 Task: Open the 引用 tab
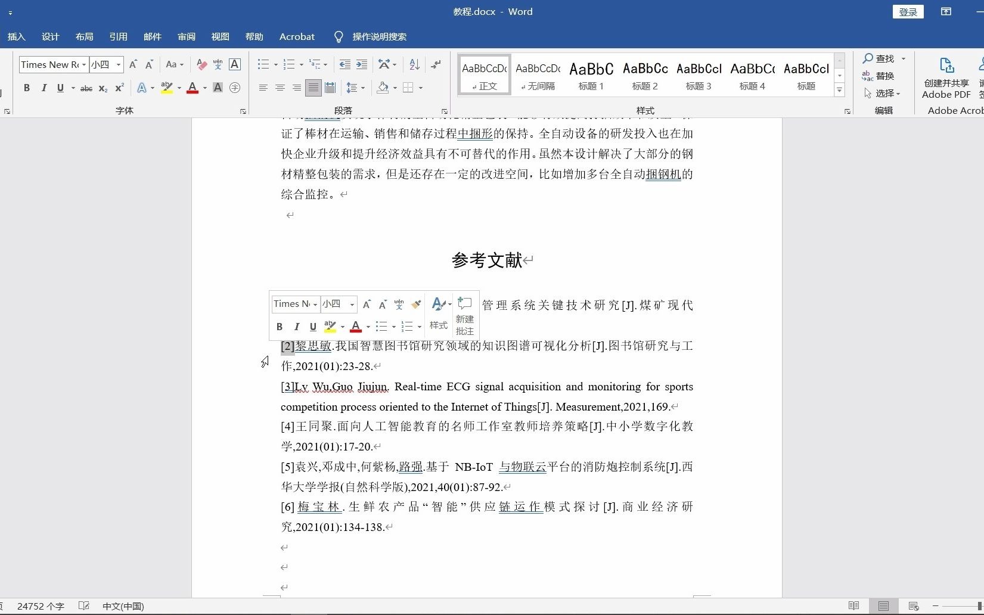coord(119,37)
